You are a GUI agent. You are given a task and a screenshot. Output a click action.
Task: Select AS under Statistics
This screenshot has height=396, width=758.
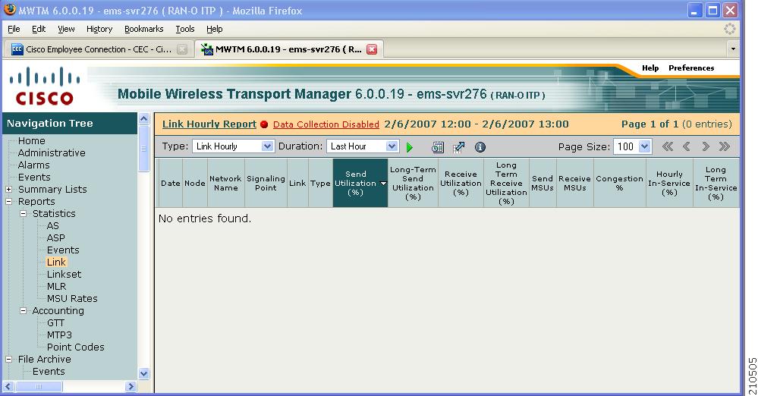52,226
